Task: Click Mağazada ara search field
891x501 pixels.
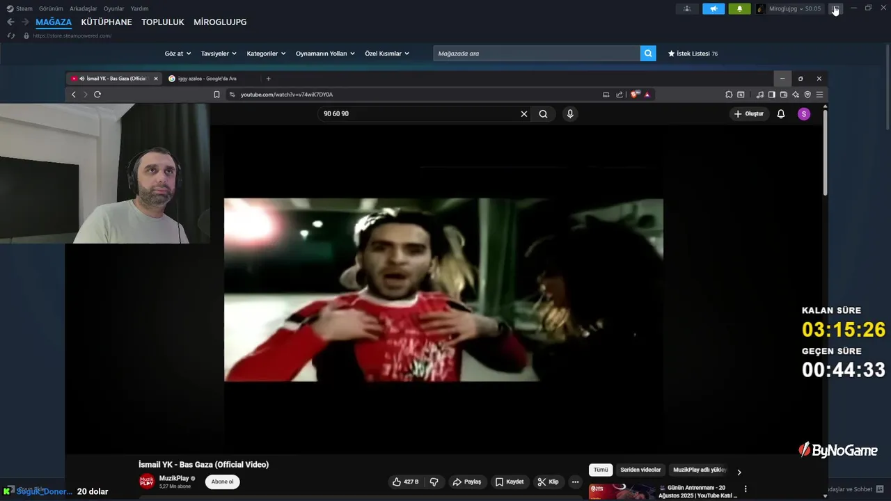Action: 537,54
